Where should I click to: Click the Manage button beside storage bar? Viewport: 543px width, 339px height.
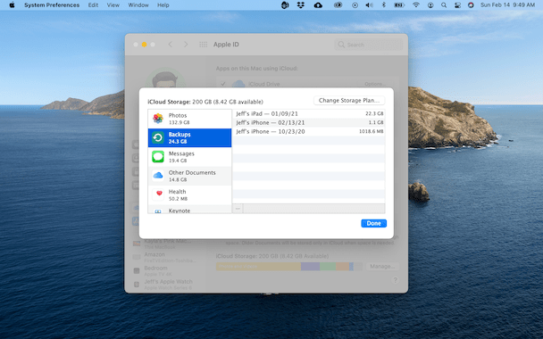382,267
